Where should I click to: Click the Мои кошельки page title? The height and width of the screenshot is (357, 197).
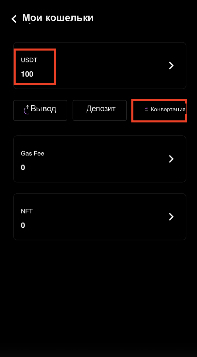58,18
